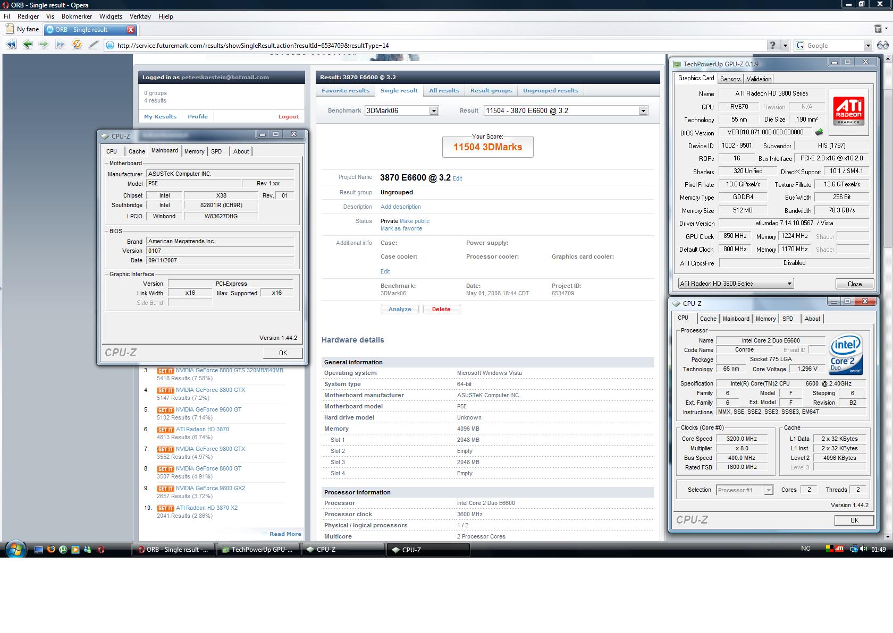Click the Analyze button
This screenshot has width=893, height=633.
(400, 309)
